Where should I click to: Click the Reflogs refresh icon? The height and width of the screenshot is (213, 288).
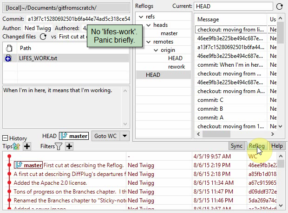[x=279, y=6]
